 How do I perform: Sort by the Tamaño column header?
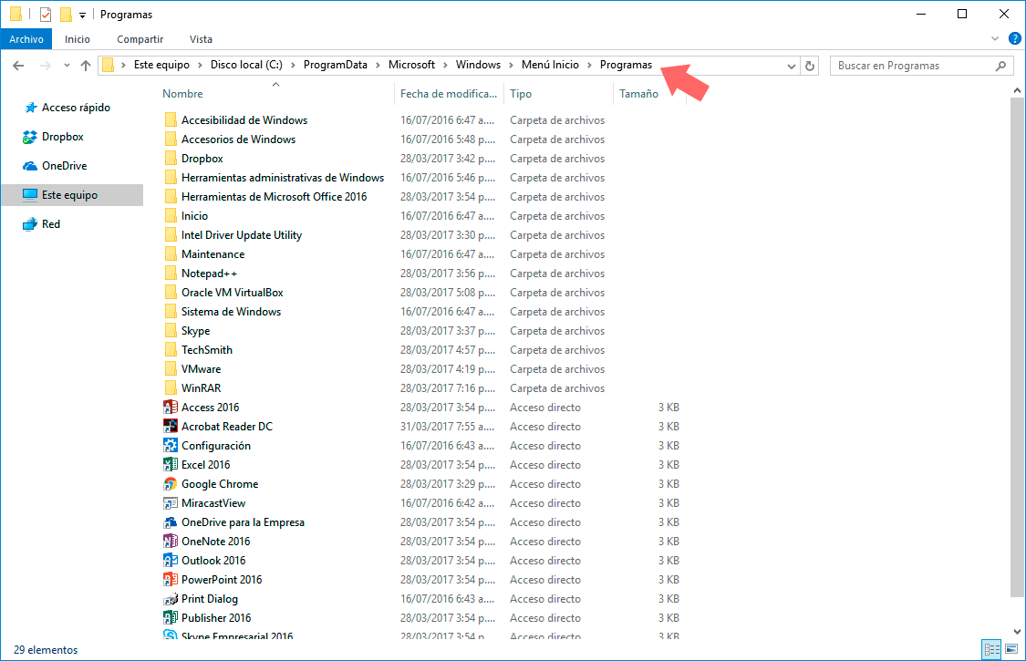(648, 94)
